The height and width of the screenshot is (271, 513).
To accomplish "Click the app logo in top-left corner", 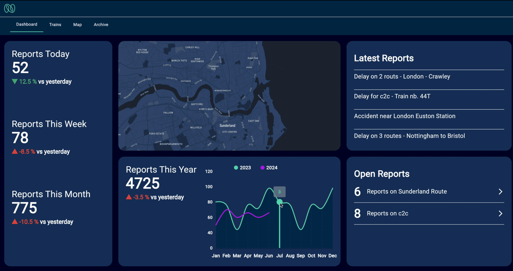I will 10,8.
